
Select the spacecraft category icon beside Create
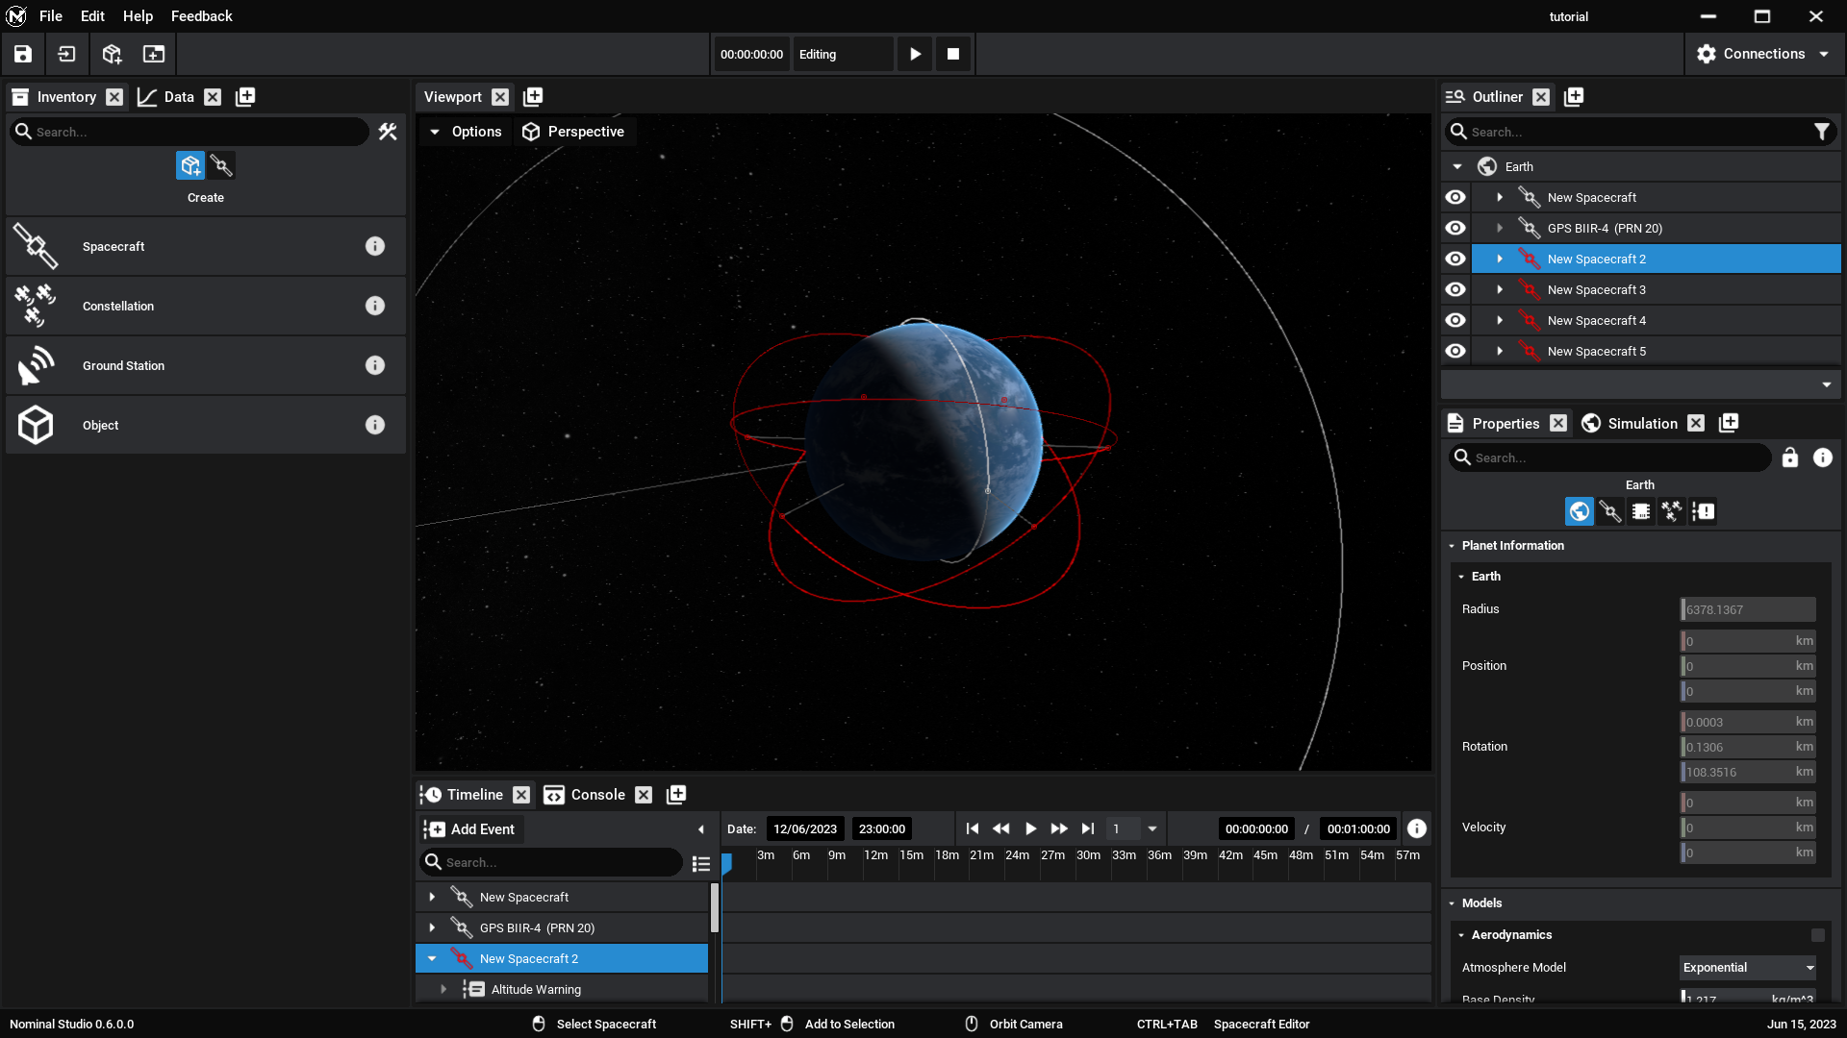(221, 165)
